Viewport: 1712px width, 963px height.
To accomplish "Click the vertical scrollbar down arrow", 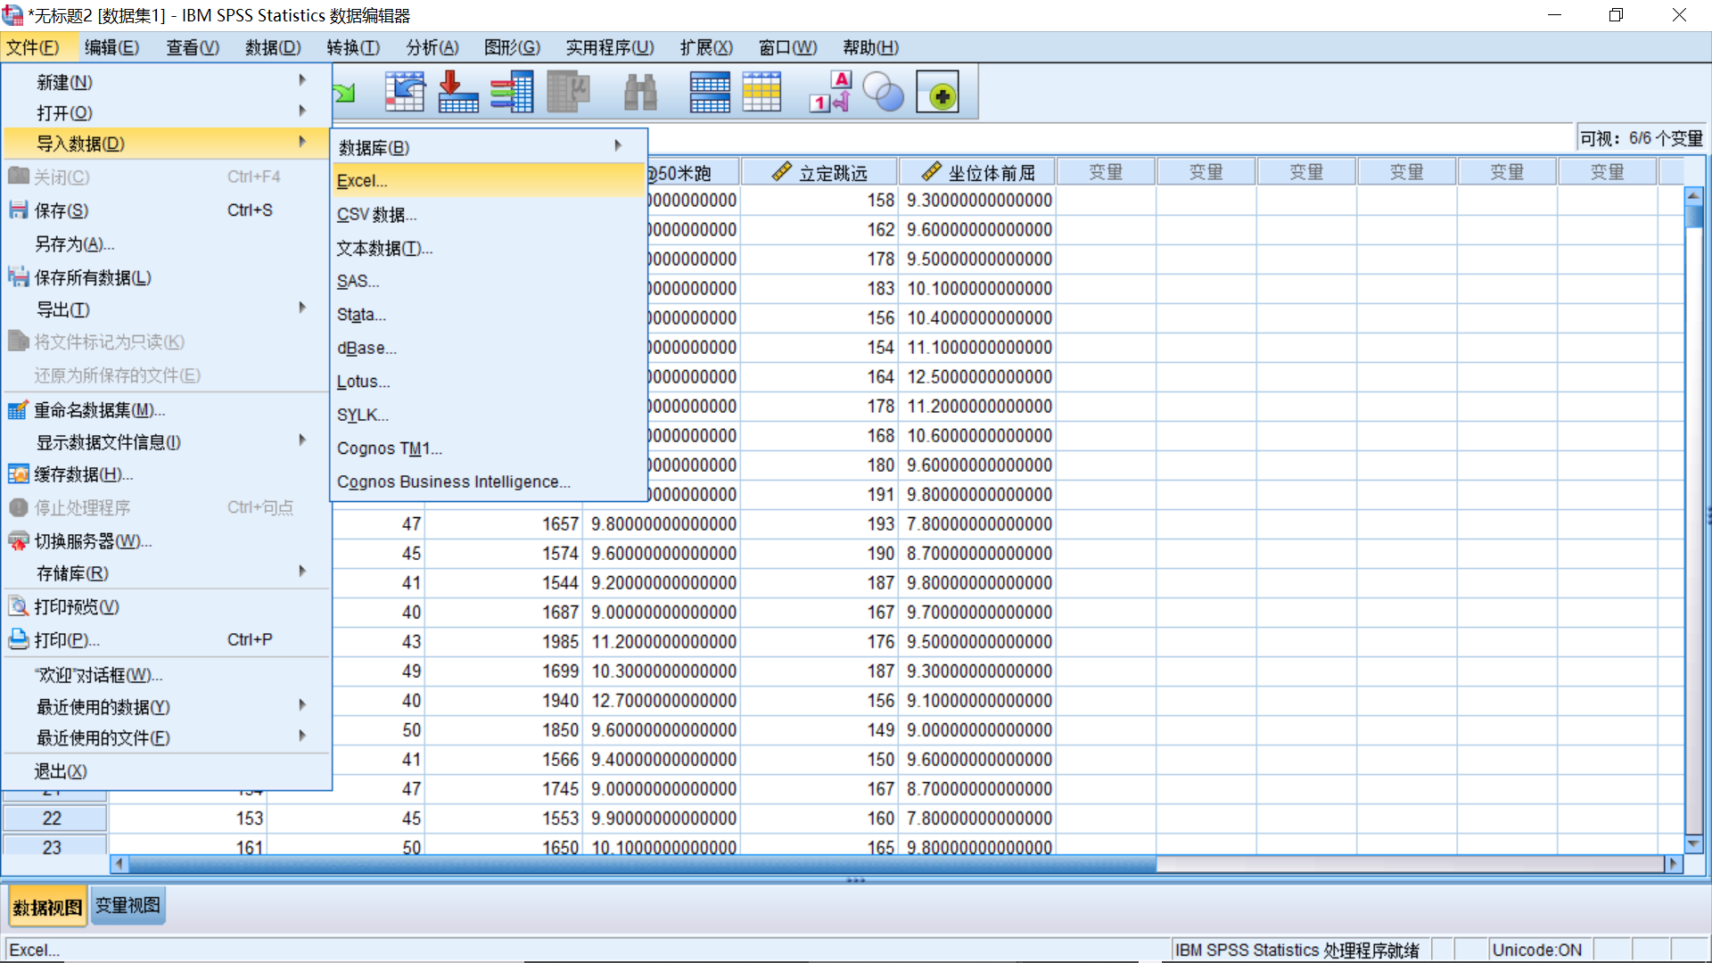I will click(1693, 844).
